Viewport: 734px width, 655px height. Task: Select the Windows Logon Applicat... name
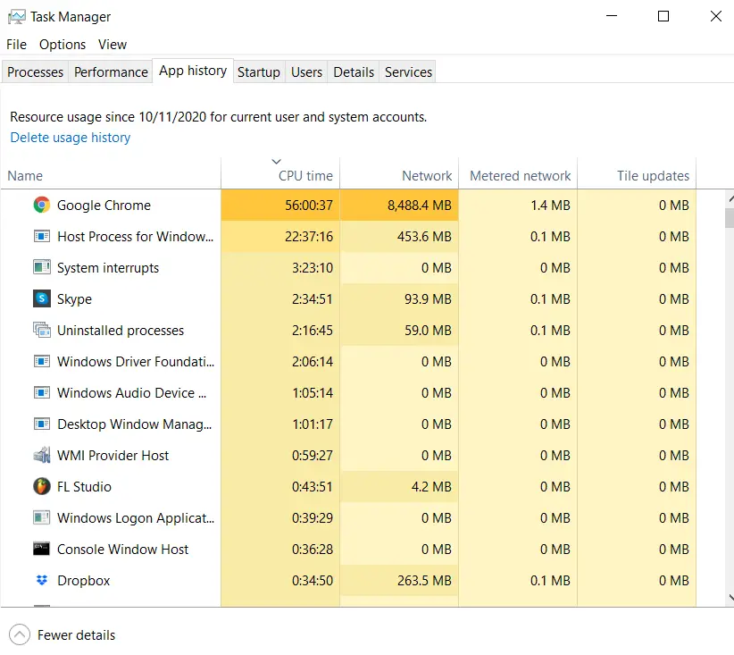point(136,518)
